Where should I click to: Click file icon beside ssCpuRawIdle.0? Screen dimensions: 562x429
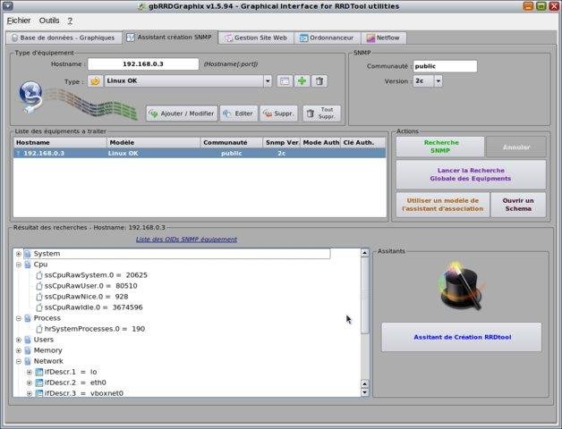[x=39, y=307]
